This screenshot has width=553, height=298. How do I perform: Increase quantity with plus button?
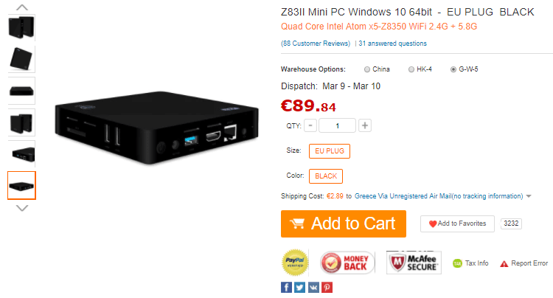[365, 125]
